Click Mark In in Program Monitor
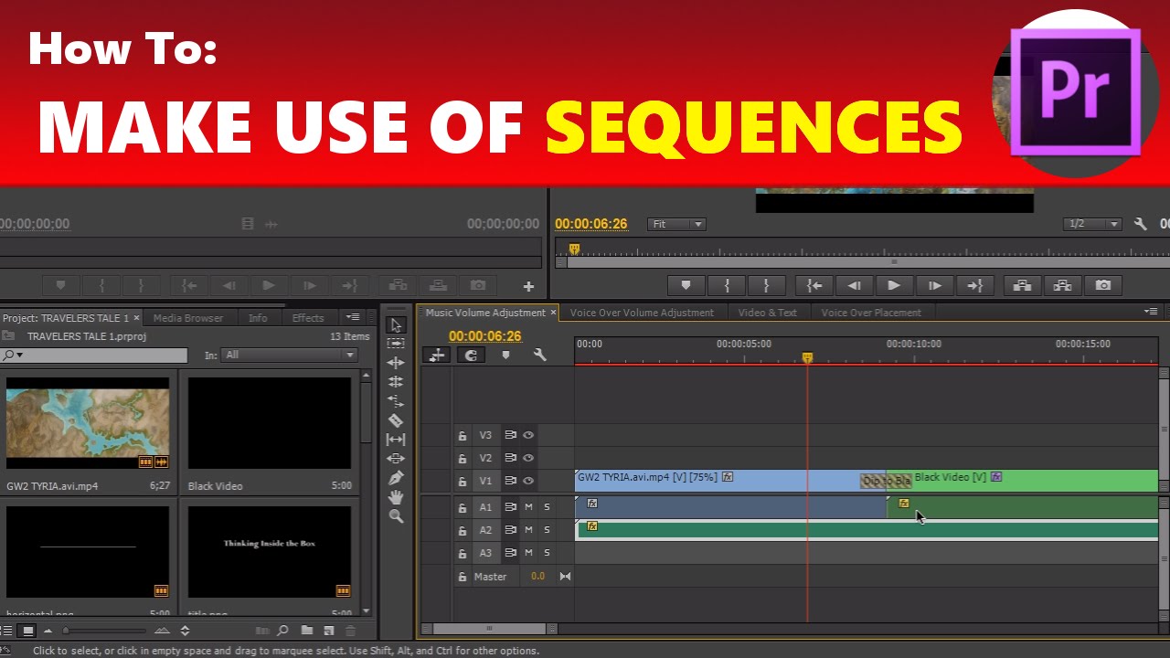Screen dimensions: 1170x658 coord(727,286)
